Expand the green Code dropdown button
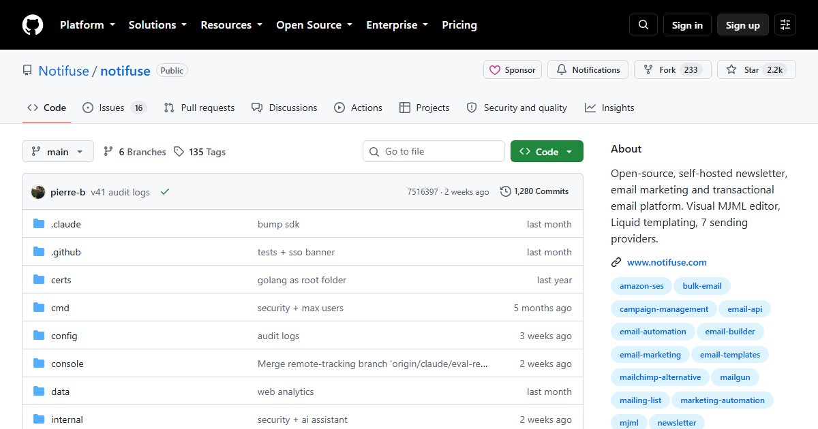Viewport: 818px width, 429px height. 547,152
